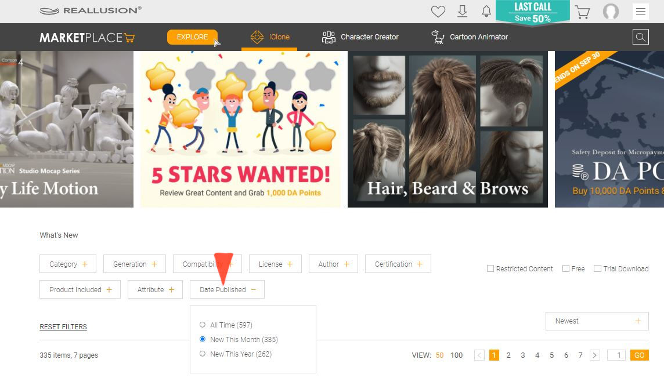
Task: Click the What's New heading
Action: coord(59,235)
